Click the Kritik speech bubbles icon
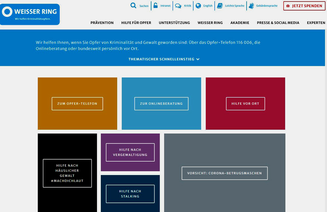The width and height of the screenshot is (327, 212). tap(178, 6)
